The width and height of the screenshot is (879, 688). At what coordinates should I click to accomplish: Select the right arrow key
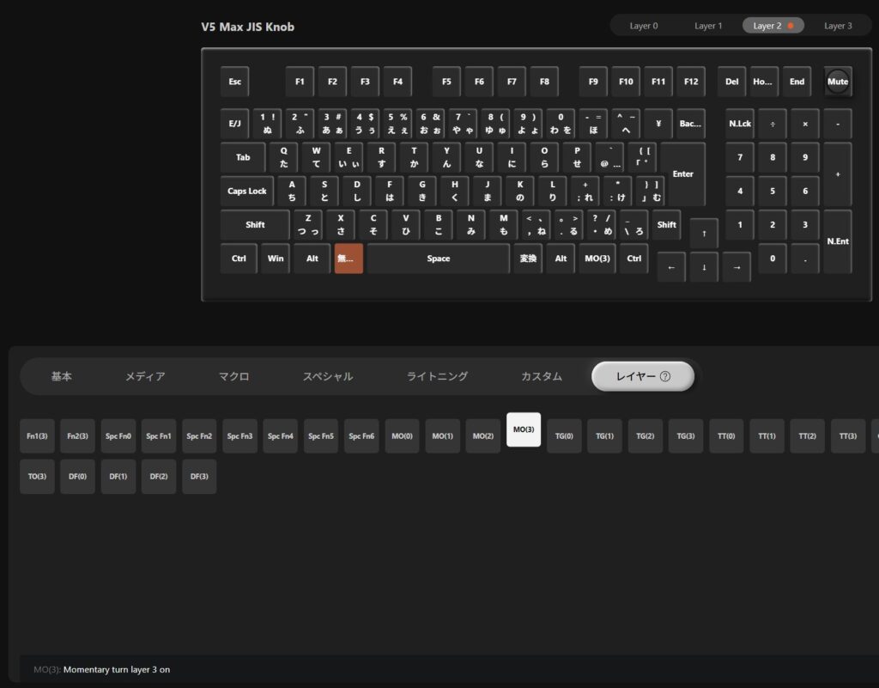[x=737, y=266]
